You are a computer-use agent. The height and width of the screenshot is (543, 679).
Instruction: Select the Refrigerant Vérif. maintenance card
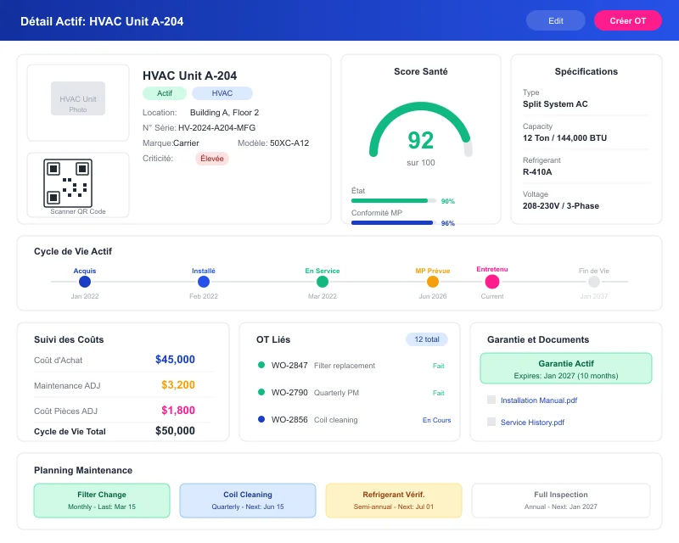pyautogui.click(x=392, y=501)
